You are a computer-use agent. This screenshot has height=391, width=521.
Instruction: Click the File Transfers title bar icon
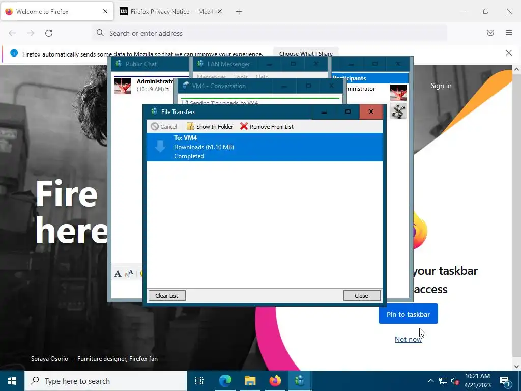[154, 111]
